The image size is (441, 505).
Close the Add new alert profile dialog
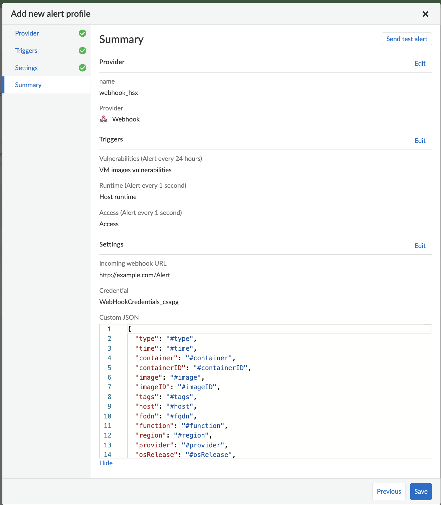pos(425,14)
